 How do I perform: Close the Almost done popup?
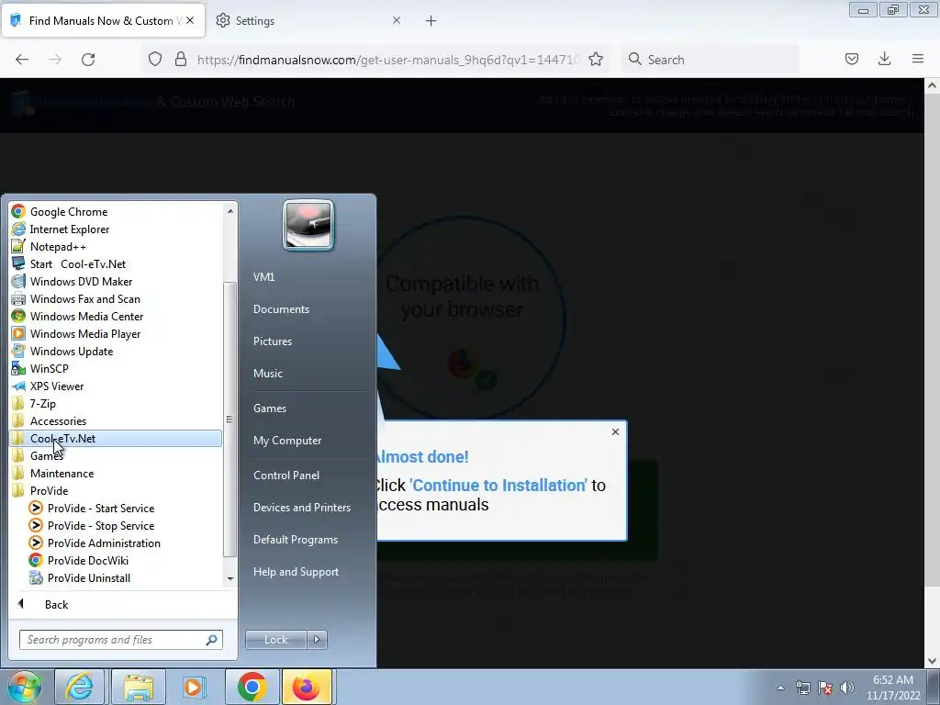pyautogui.click(x=615, y=431)
